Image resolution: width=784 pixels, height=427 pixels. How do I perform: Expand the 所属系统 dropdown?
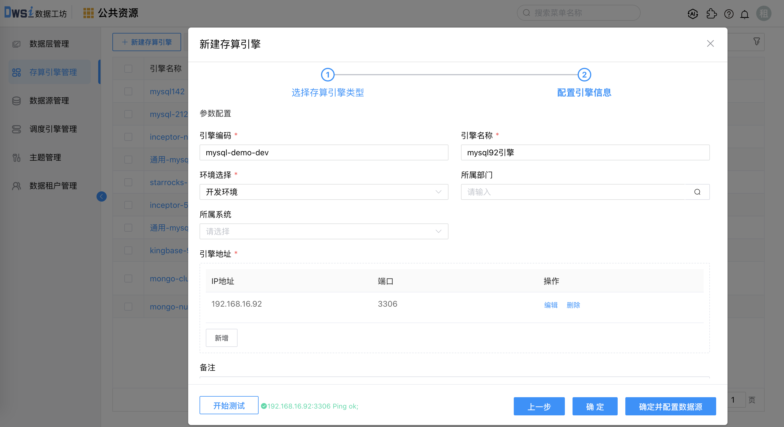click(324, 231)
